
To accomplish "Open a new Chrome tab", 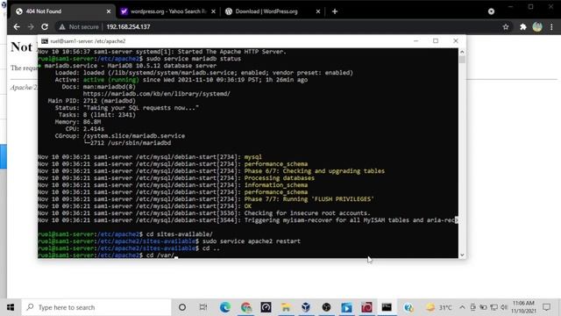I will [x=335, y=11].
